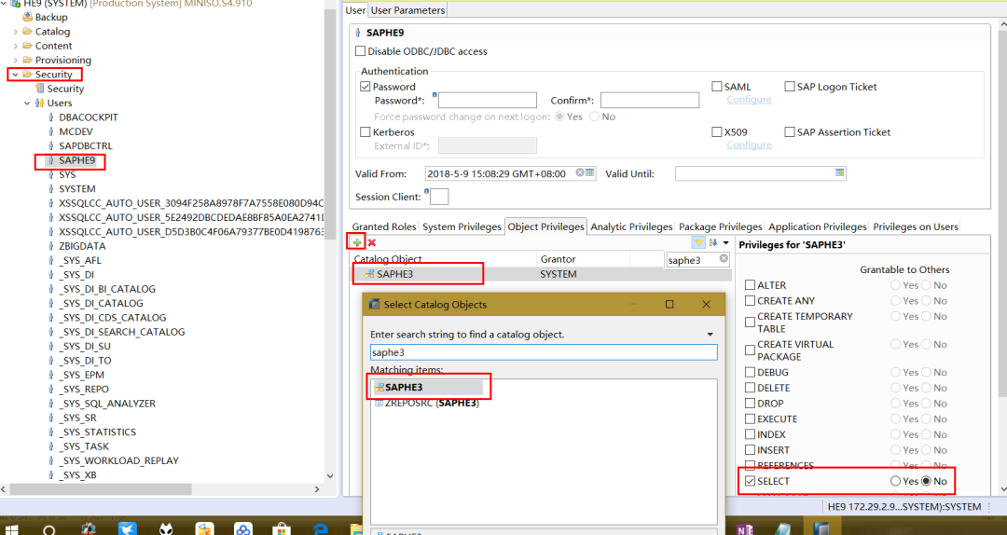Check the EXECUTE privilege

pos(750,418)
